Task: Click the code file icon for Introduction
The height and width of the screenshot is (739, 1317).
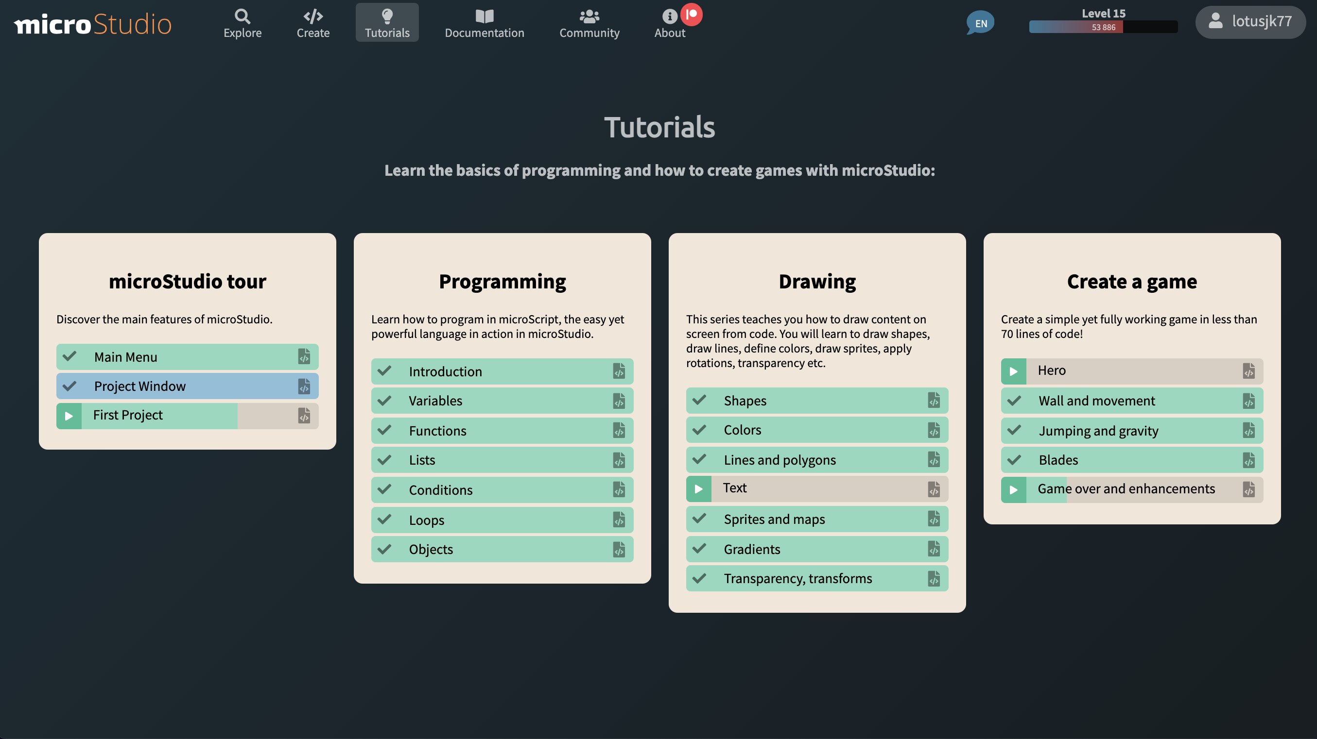Action: coord(619,371)
